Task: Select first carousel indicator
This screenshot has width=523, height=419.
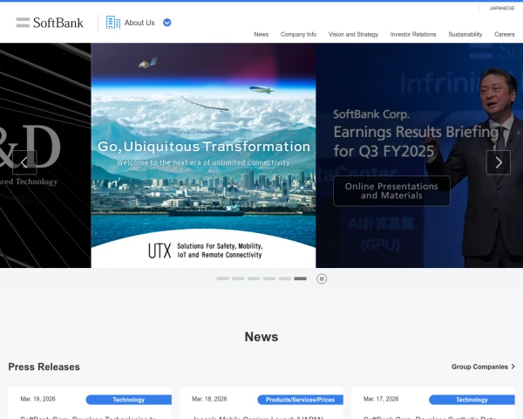Action: [222, 278]
